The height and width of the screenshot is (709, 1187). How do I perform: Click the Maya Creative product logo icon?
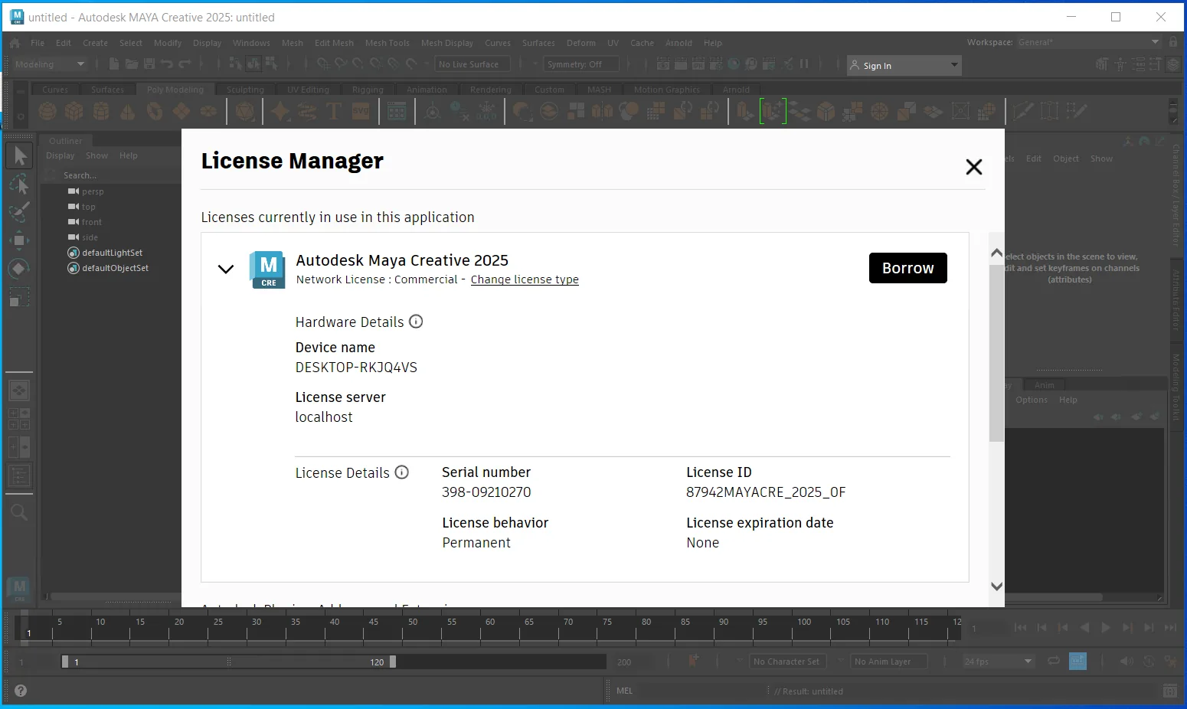tap(267, 270)
